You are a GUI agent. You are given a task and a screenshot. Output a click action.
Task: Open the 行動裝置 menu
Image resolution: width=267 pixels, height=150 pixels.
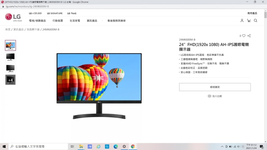(58, 21)
